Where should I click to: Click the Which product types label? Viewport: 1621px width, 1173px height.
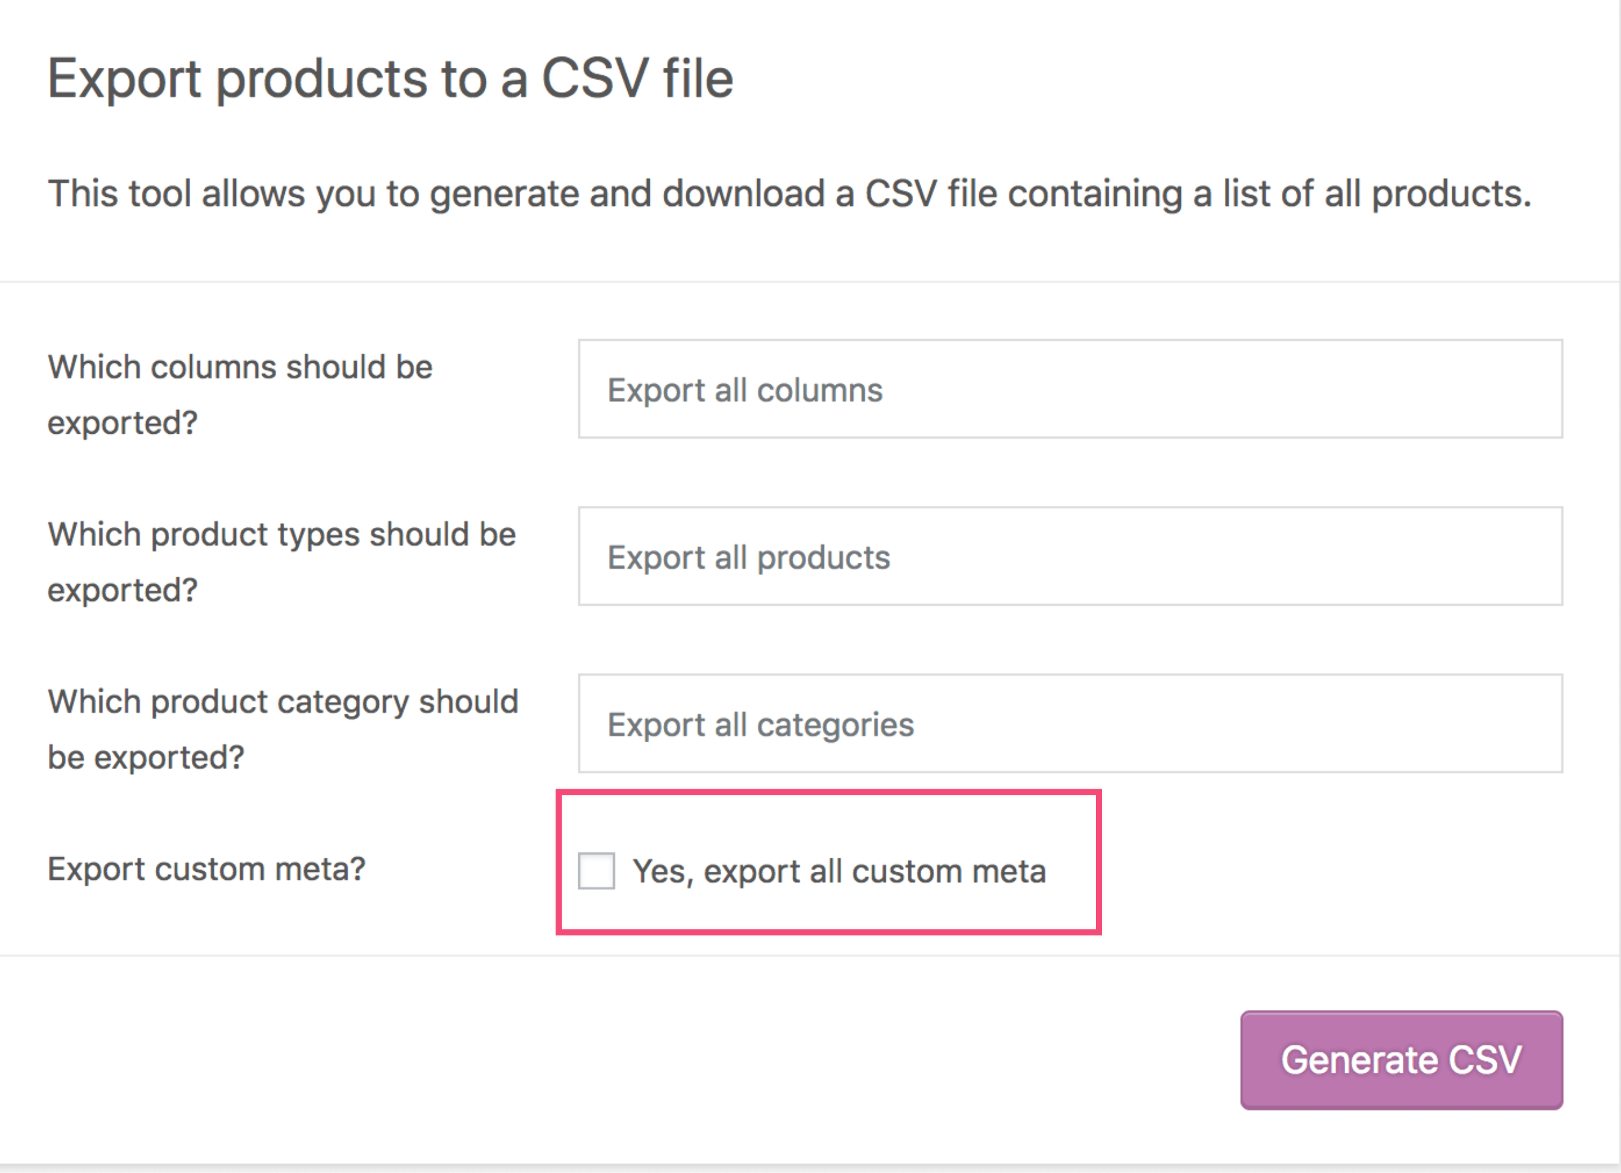[282, 561]
